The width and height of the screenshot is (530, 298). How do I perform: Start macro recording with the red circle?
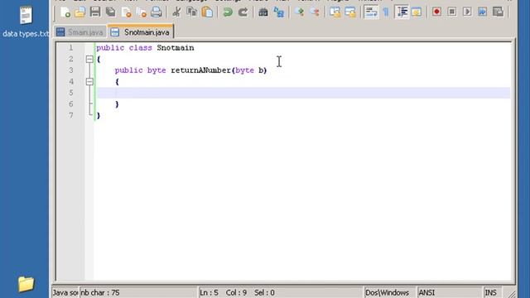[x=436, y=12]
